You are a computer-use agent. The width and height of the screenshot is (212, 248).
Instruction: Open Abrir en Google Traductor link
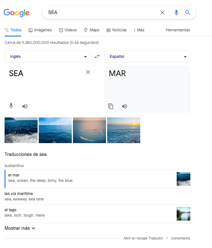coord(143,238)
